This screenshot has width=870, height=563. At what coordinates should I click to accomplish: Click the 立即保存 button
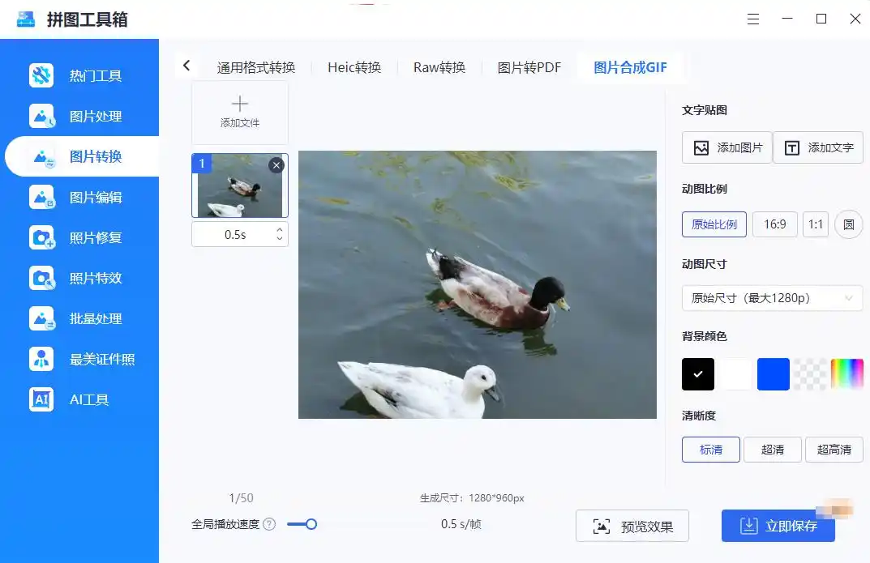coord(778,527)
